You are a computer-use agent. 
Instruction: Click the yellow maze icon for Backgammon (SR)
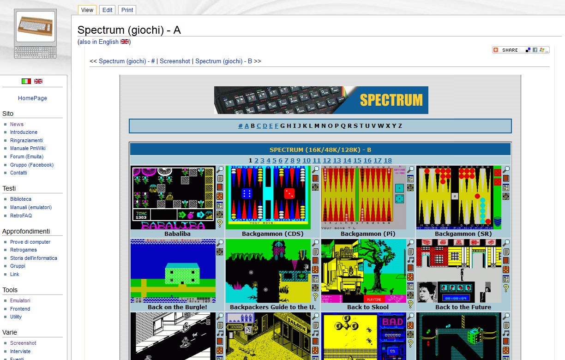coord(506,196)
